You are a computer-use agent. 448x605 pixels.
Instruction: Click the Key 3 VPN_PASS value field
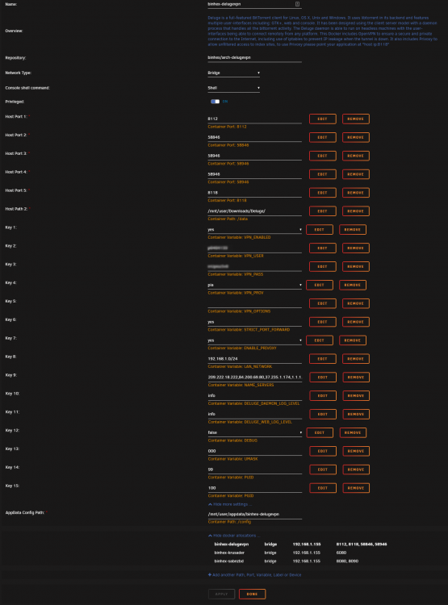(x=254, y=267)
